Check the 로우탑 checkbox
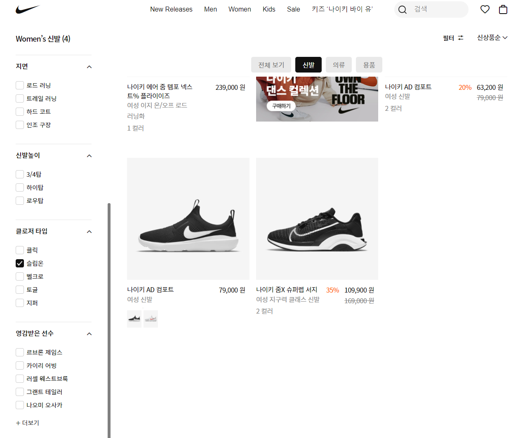The image size is (525, 438). 20,201
